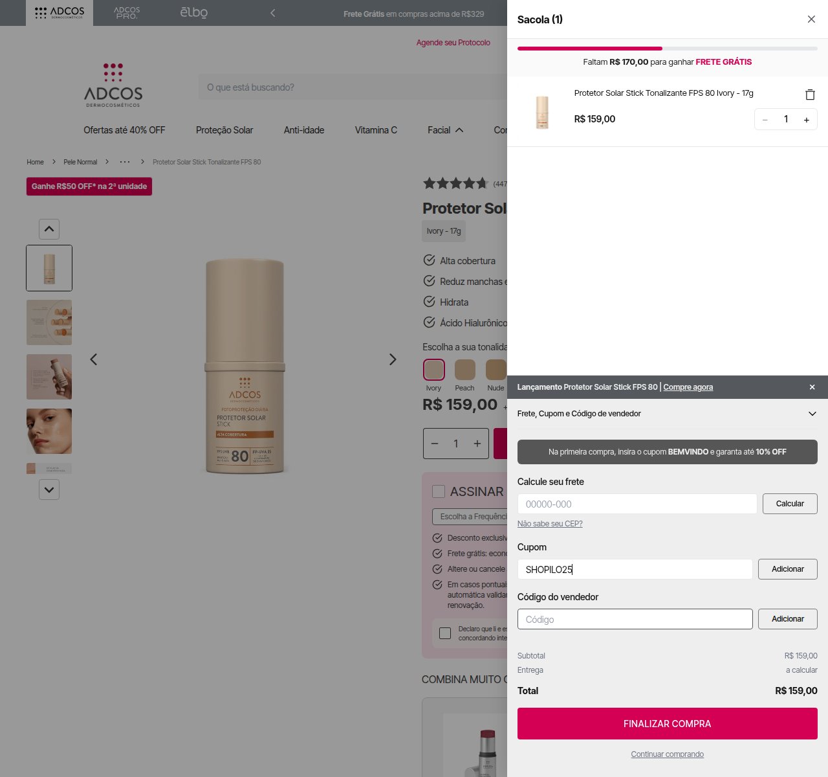Select thumbnail of woman's face
The width and height of the screenshot is (828, 777).
(x=49, y=431)
